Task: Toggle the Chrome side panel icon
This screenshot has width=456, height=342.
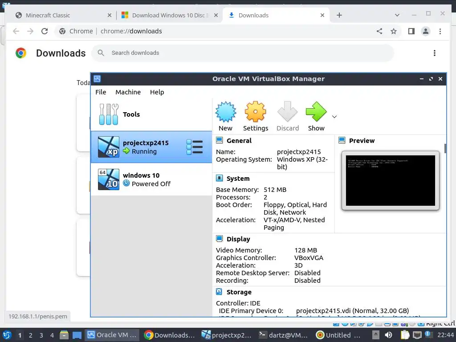Action: [411, 31]
